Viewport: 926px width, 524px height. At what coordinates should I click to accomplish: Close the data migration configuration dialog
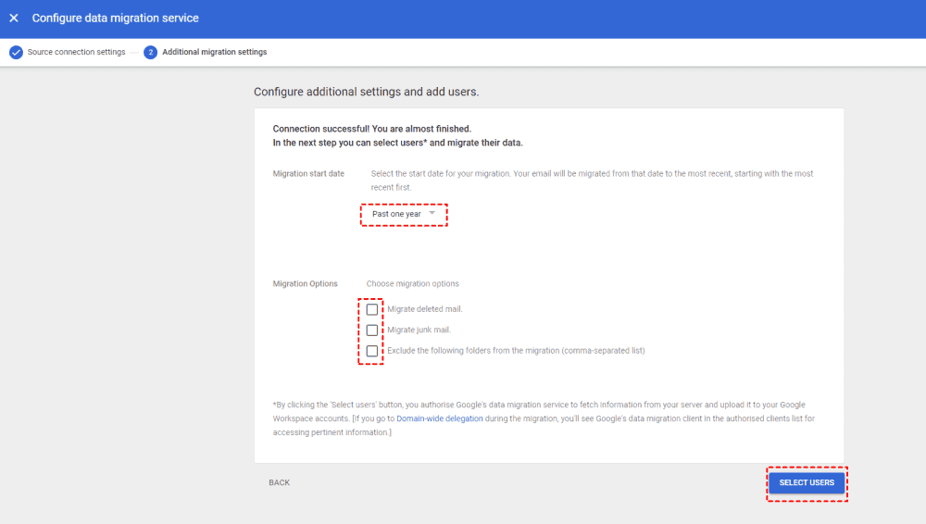(14, 19)
